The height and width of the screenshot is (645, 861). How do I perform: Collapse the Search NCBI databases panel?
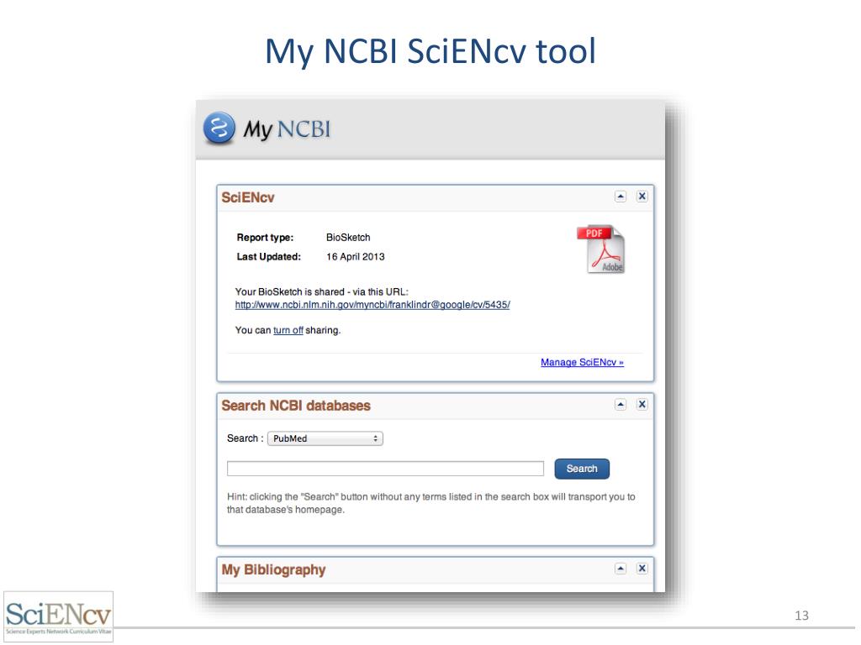tap(621, 405)
